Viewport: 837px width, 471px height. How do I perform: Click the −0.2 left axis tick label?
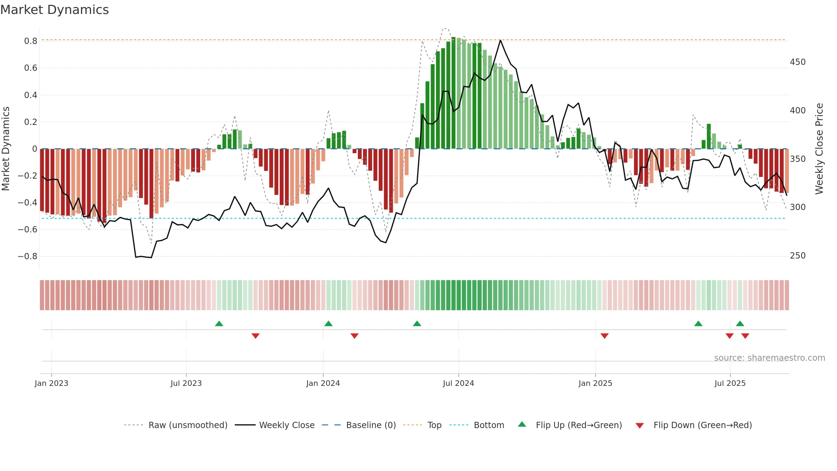click(28, 175)
